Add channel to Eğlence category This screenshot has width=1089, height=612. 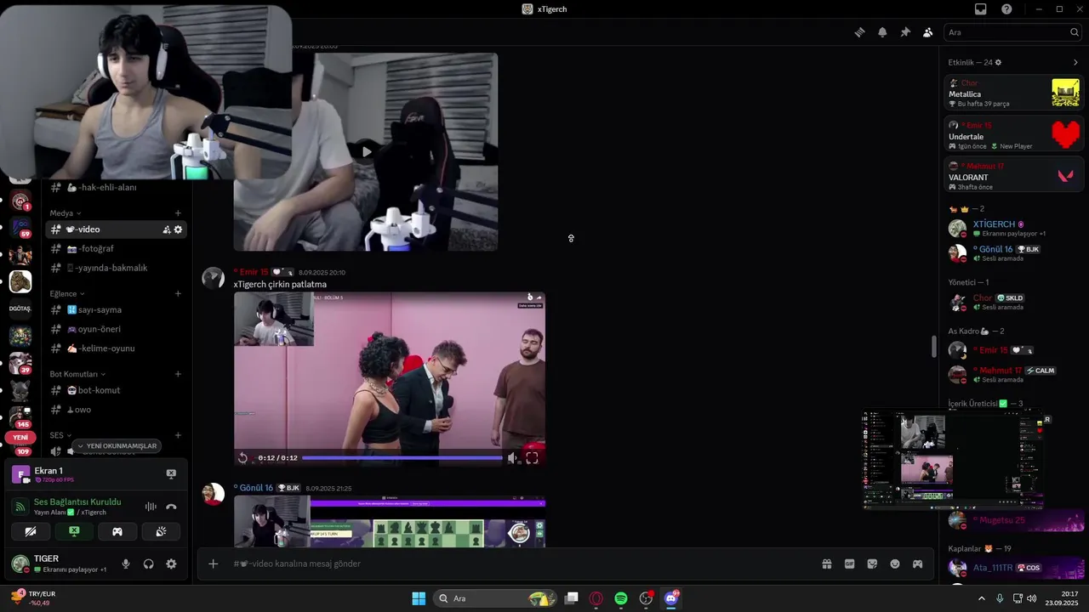178,293
